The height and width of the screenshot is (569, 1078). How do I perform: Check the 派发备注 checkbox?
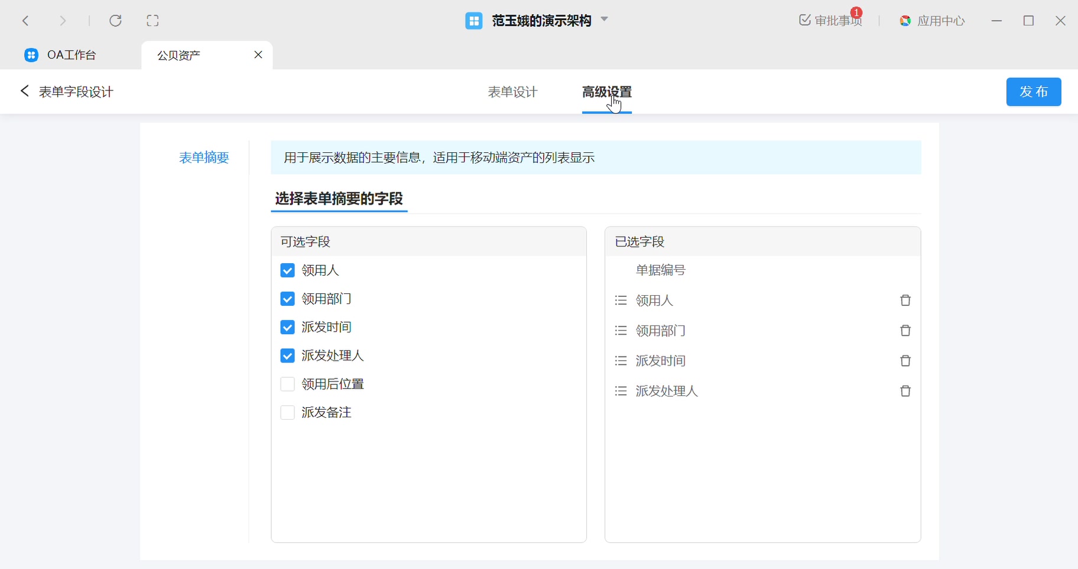click(287, 412)
